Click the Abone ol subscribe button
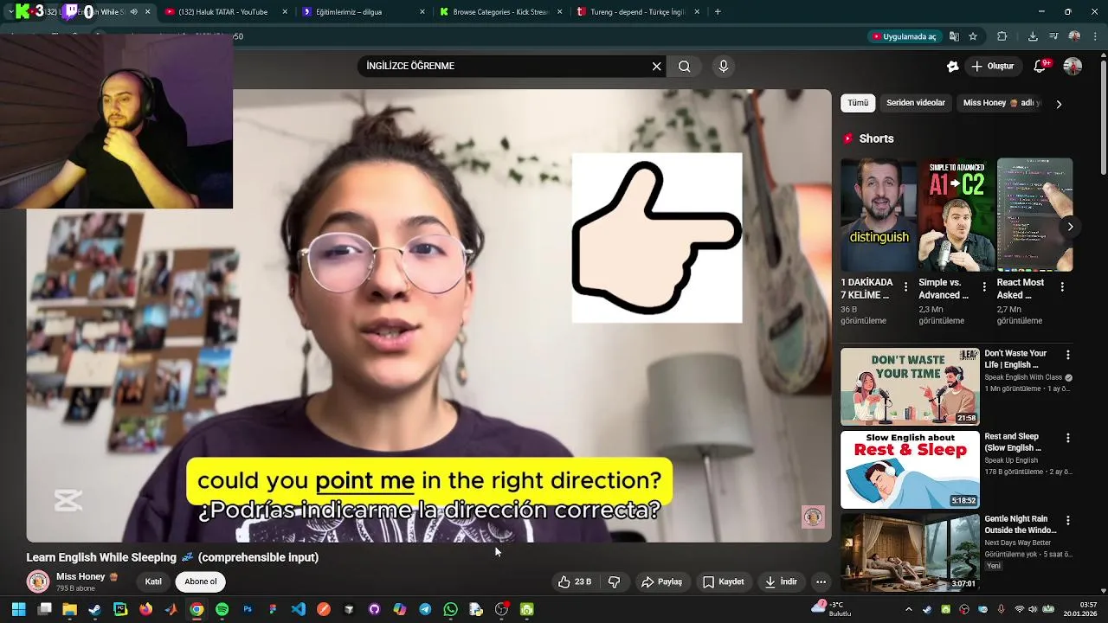 point(201,582)
